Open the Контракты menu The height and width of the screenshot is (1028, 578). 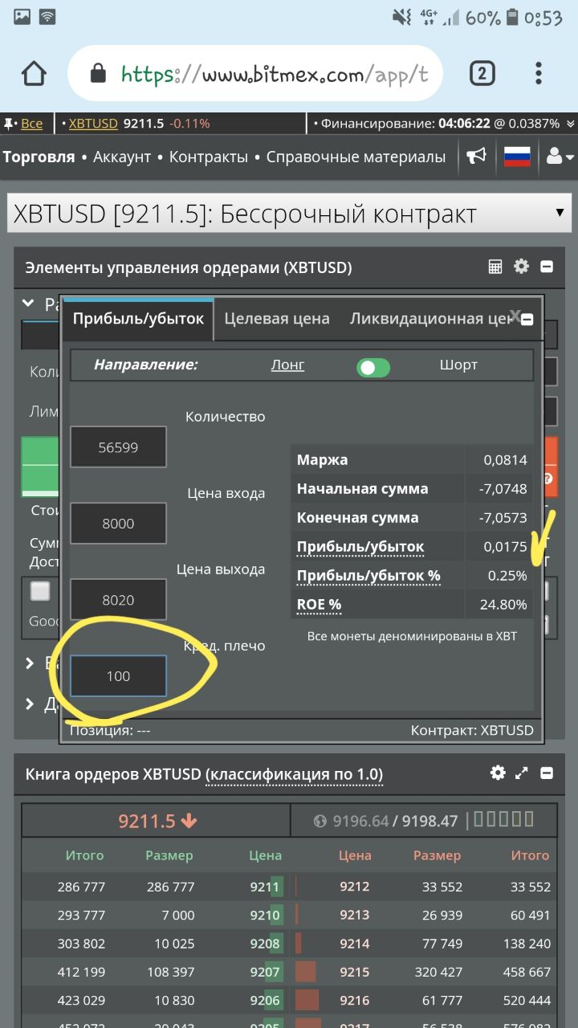[209, 157]
